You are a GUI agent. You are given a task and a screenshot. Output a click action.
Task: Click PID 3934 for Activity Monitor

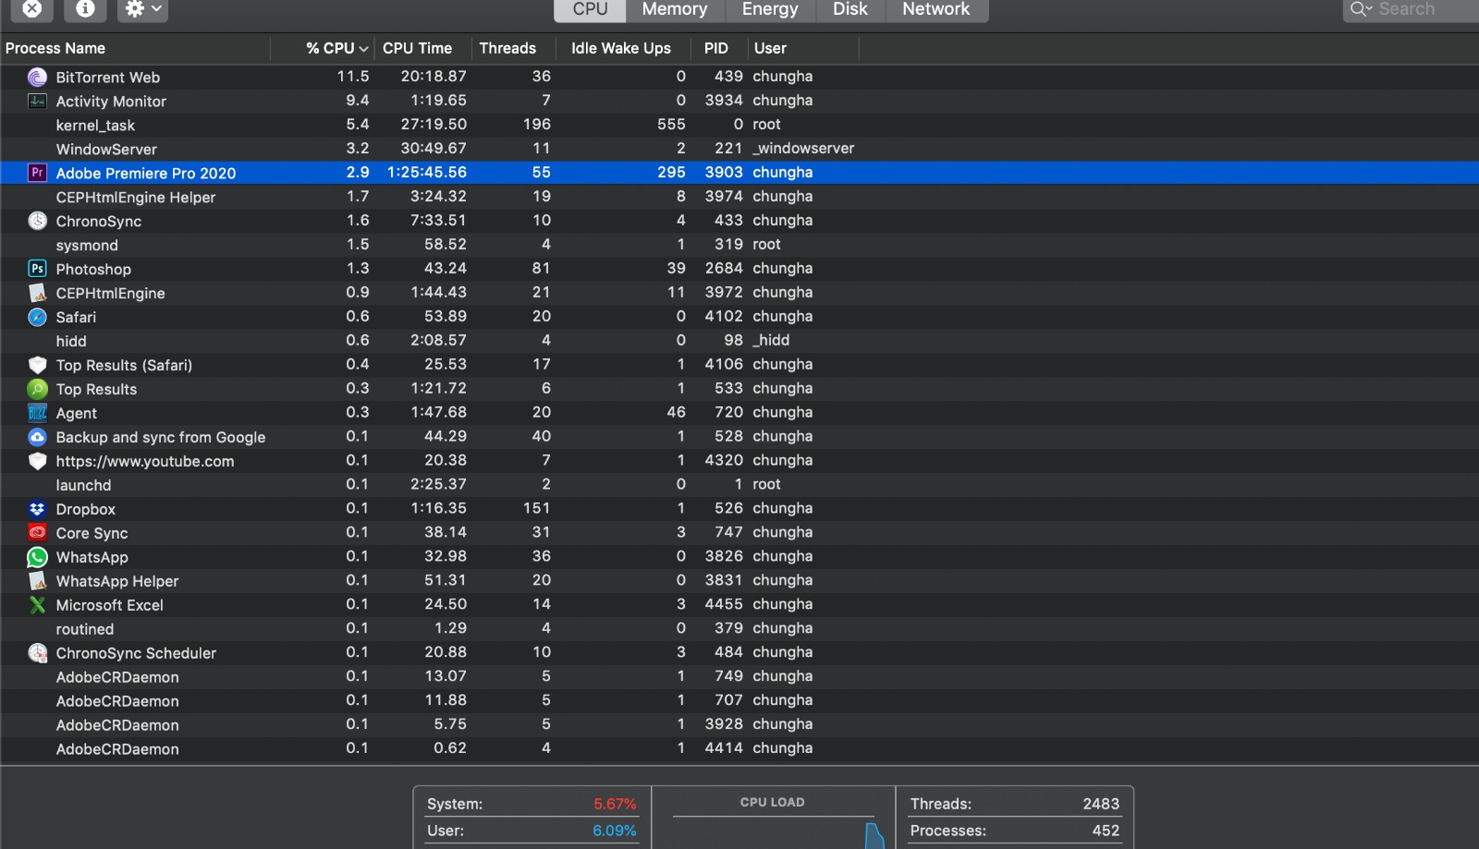724,101
